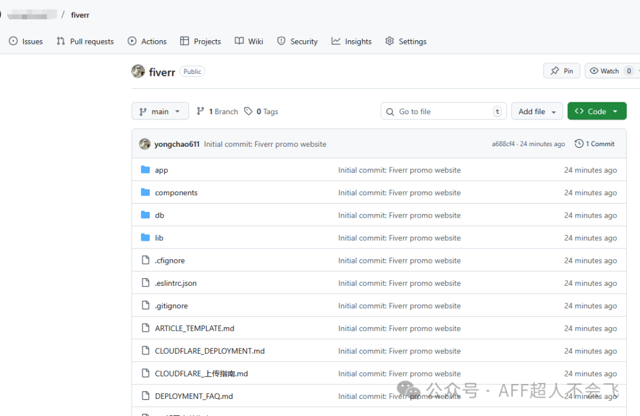
Task: Open the .gitignore file
Action: tap(171, 306)
